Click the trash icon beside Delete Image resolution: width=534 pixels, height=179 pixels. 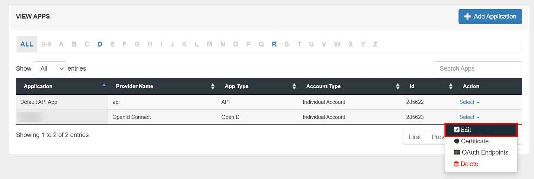pos(456,164)
